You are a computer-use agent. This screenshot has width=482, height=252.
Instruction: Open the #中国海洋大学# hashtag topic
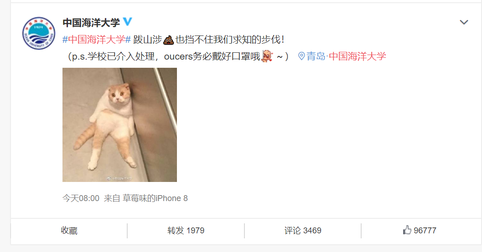(x=97, y=40)
